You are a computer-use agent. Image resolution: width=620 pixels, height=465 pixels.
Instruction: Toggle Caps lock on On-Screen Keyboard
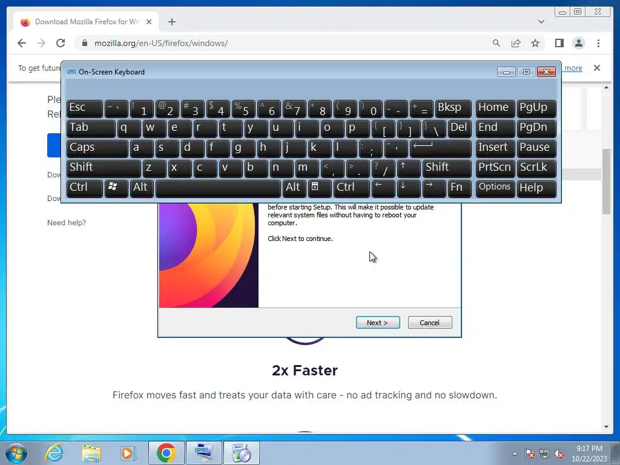[x=97, y=148]
